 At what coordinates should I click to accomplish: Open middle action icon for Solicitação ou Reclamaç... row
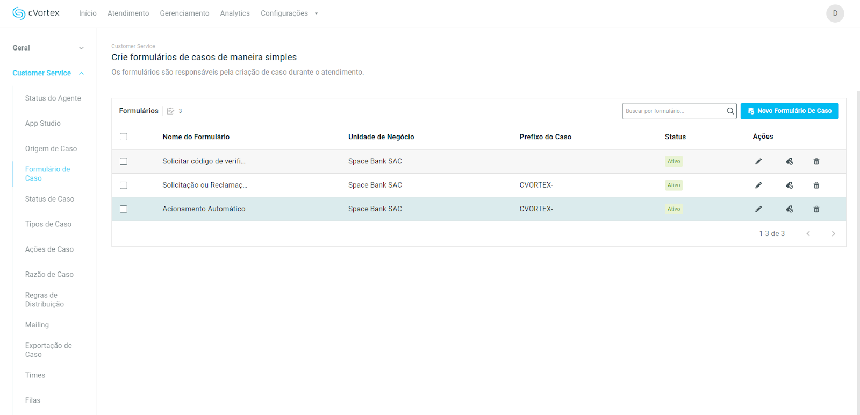789,185
